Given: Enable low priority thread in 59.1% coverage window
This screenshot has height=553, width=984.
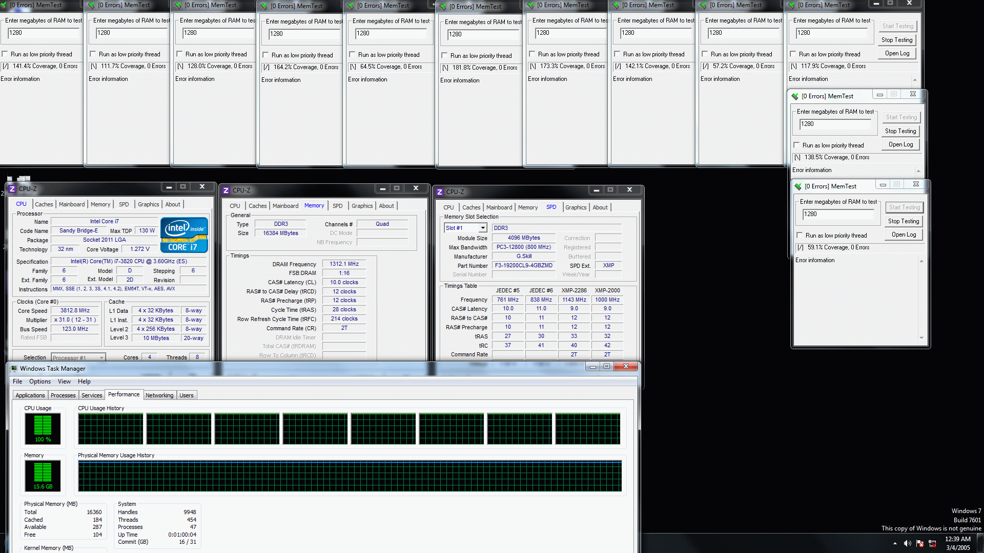Looking at the screenshot, I should click(x=799, y=236).
